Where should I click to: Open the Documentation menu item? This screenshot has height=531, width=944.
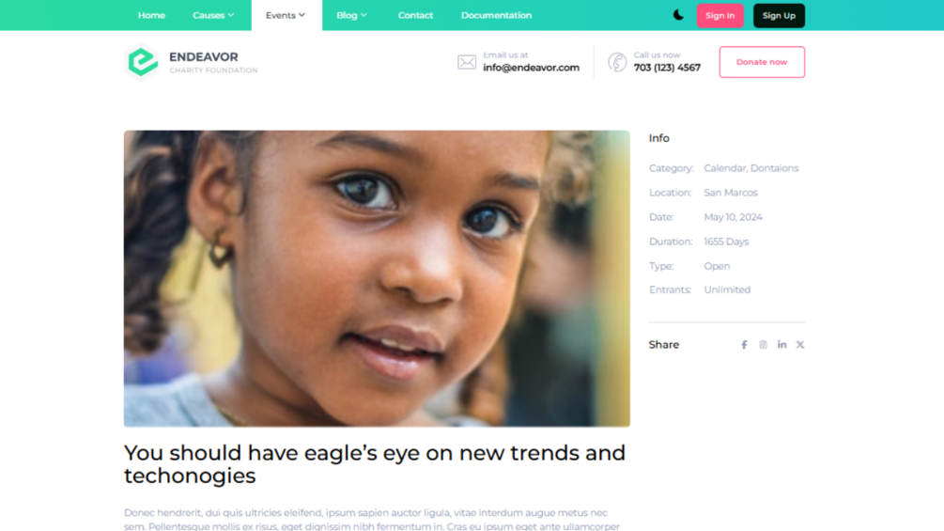496,15
